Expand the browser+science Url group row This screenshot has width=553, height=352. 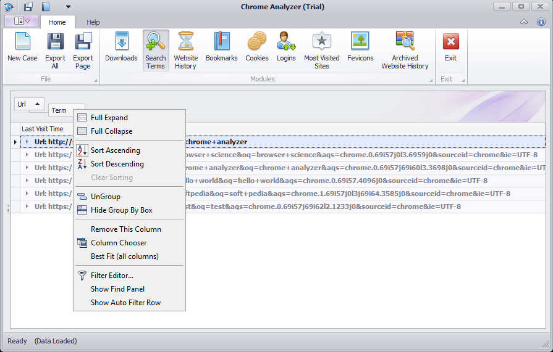[x=27, y=155]
